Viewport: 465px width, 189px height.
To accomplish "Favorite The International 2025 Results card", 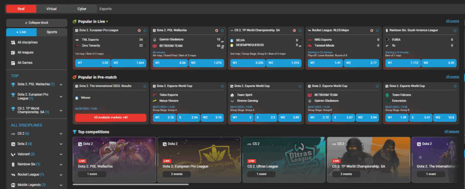I will 145,87.
